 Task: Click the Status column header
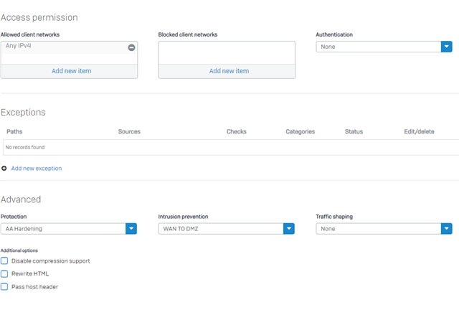[354, 131]
